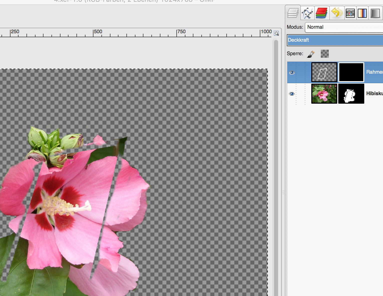Viewport: 383px width, 296px height.
Task: Click the Hibiskus layer name
Action: coord(374,93)
